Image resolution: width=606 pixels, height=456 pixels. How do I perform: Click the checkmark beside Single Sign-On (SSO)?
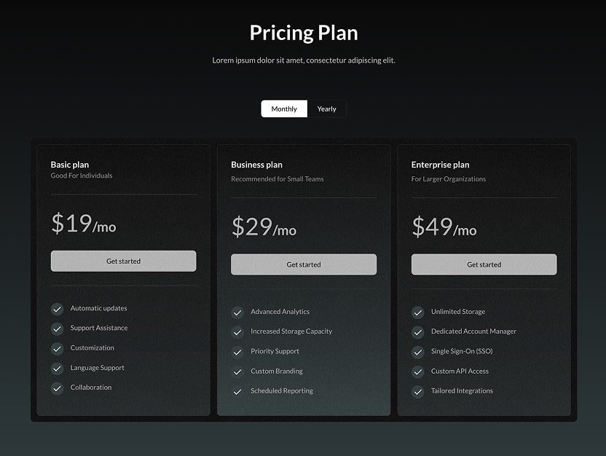pyautogui.click(x=418, y=351)
